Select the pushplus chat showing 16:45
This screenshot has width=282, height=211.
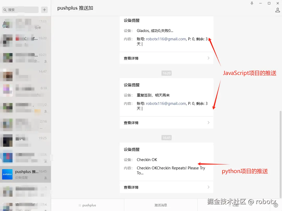25,174
